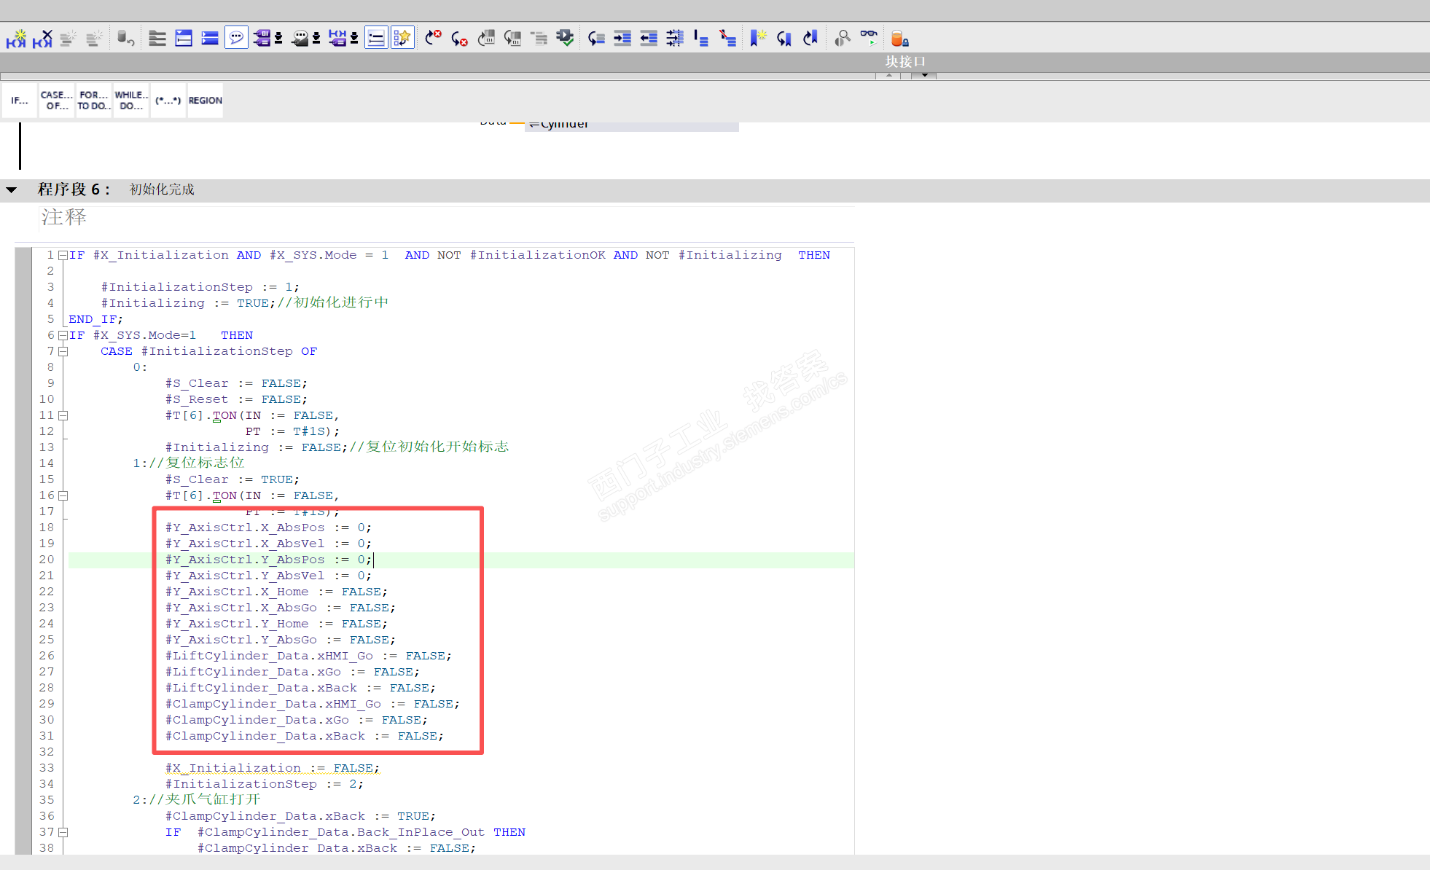The image size is (1430, 870).
Task: Toggle favorites display in editor
Action: [x=402, y=38]
